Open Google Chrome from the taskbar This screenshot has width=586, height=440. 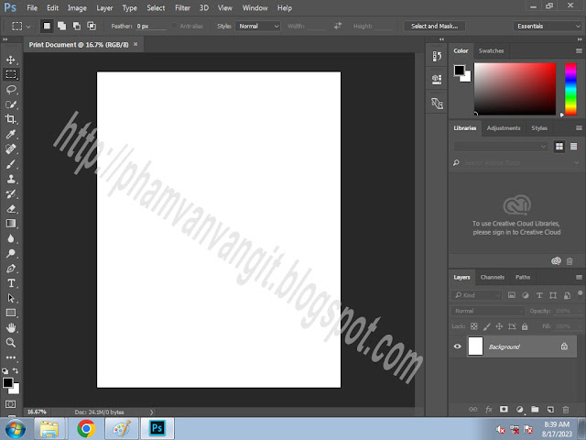[x=86, y=428]
